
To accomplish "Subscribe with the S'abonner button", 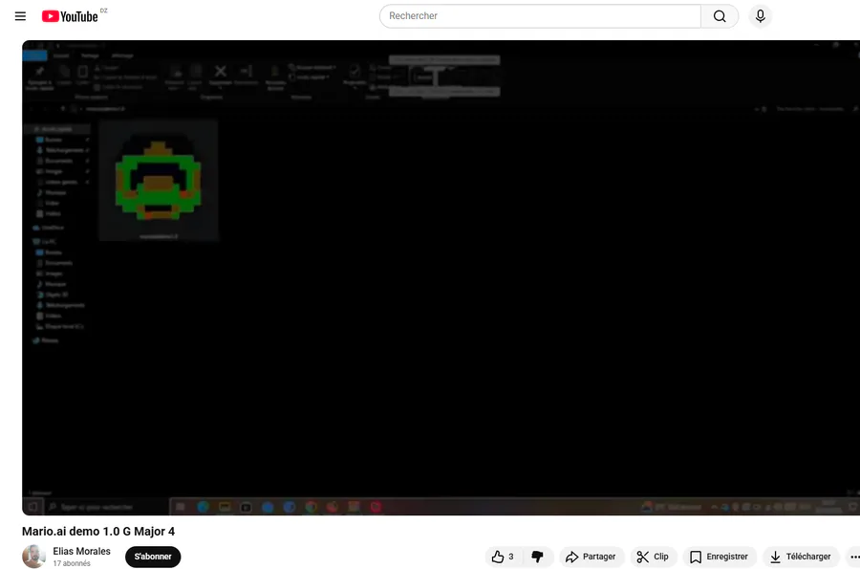I will pyautogui.click(x=153, y=557).
